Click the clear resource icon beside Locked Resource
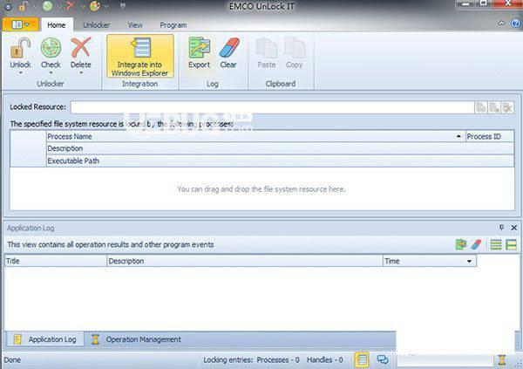Image resolution: width=523 pixels, height=369 pixels. 507,107
